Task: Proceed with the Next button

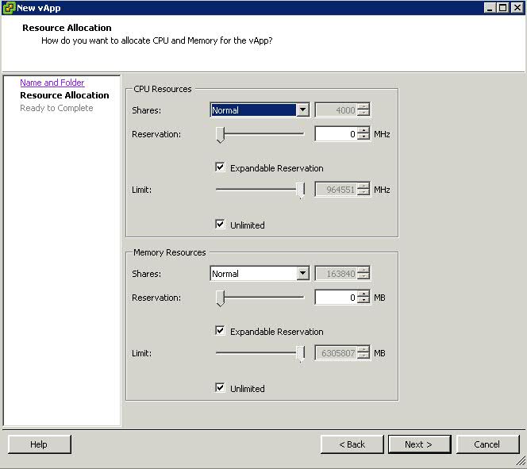Action: click(419, 444)
